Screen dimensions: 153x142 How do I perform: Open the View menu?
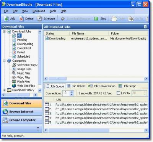coord(25,11)
